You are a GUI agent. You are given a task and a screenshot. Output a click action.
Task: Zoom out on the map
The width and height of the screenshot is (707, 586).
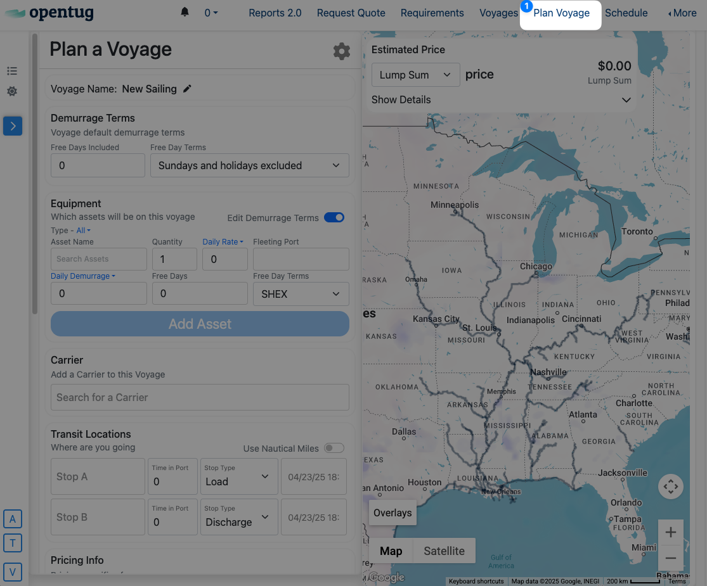click(x=670, y=558)
